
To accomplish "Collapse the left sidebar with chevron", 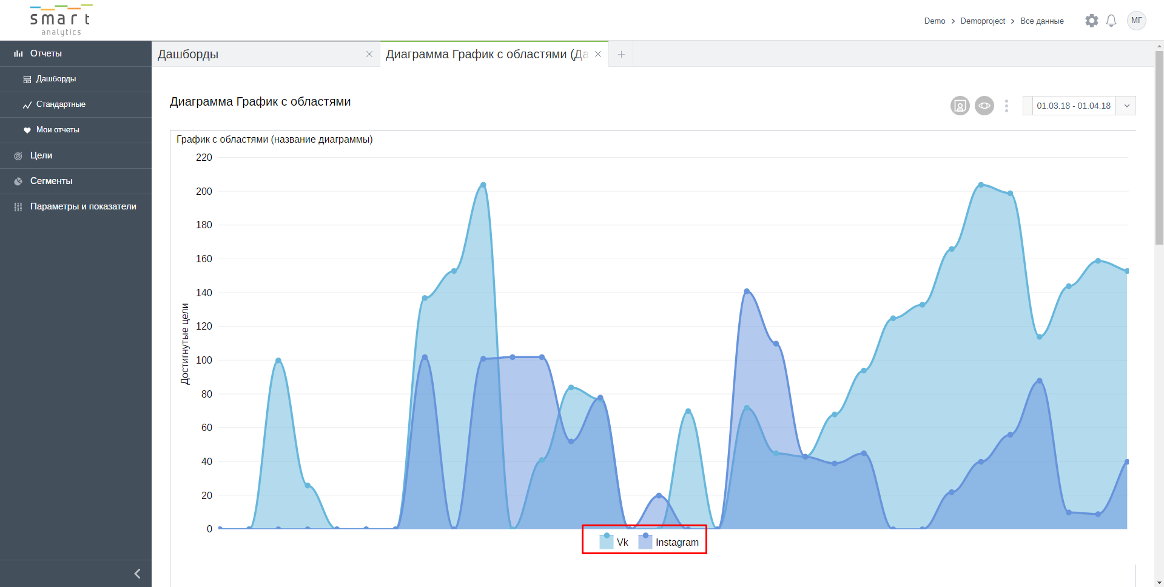I will coord(137,574).
